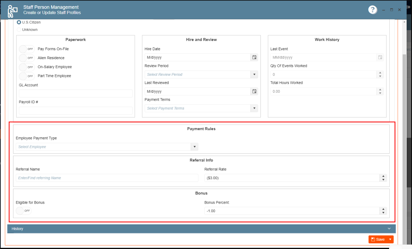Open the Last Reviewed calendar picker
The width and height of the screenshot is (412, 249).
254,91
